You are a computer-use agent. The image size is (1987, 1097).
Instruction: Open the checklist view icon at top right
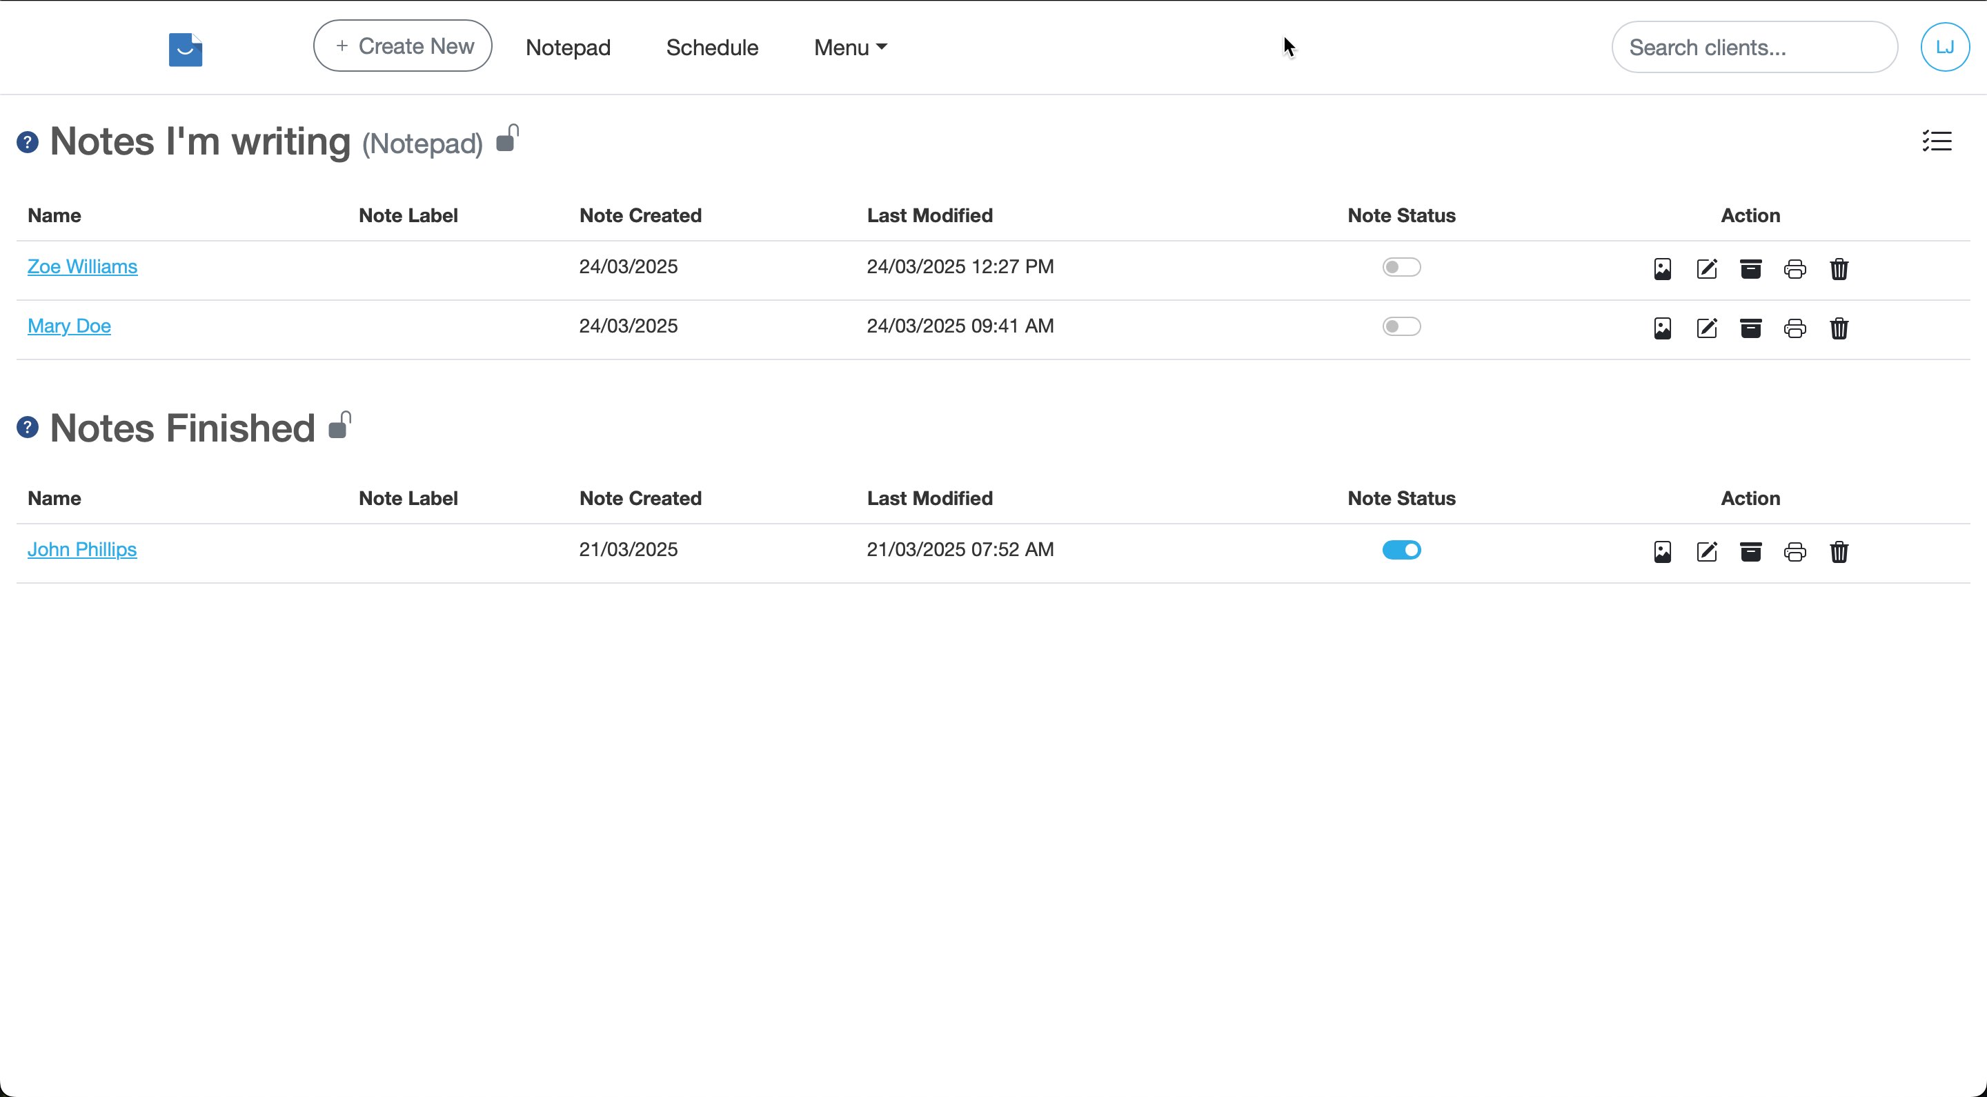(1937, 141)
